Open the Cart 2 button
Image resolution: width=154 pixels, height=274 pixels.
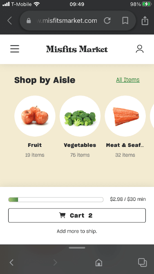coord(77,215)
